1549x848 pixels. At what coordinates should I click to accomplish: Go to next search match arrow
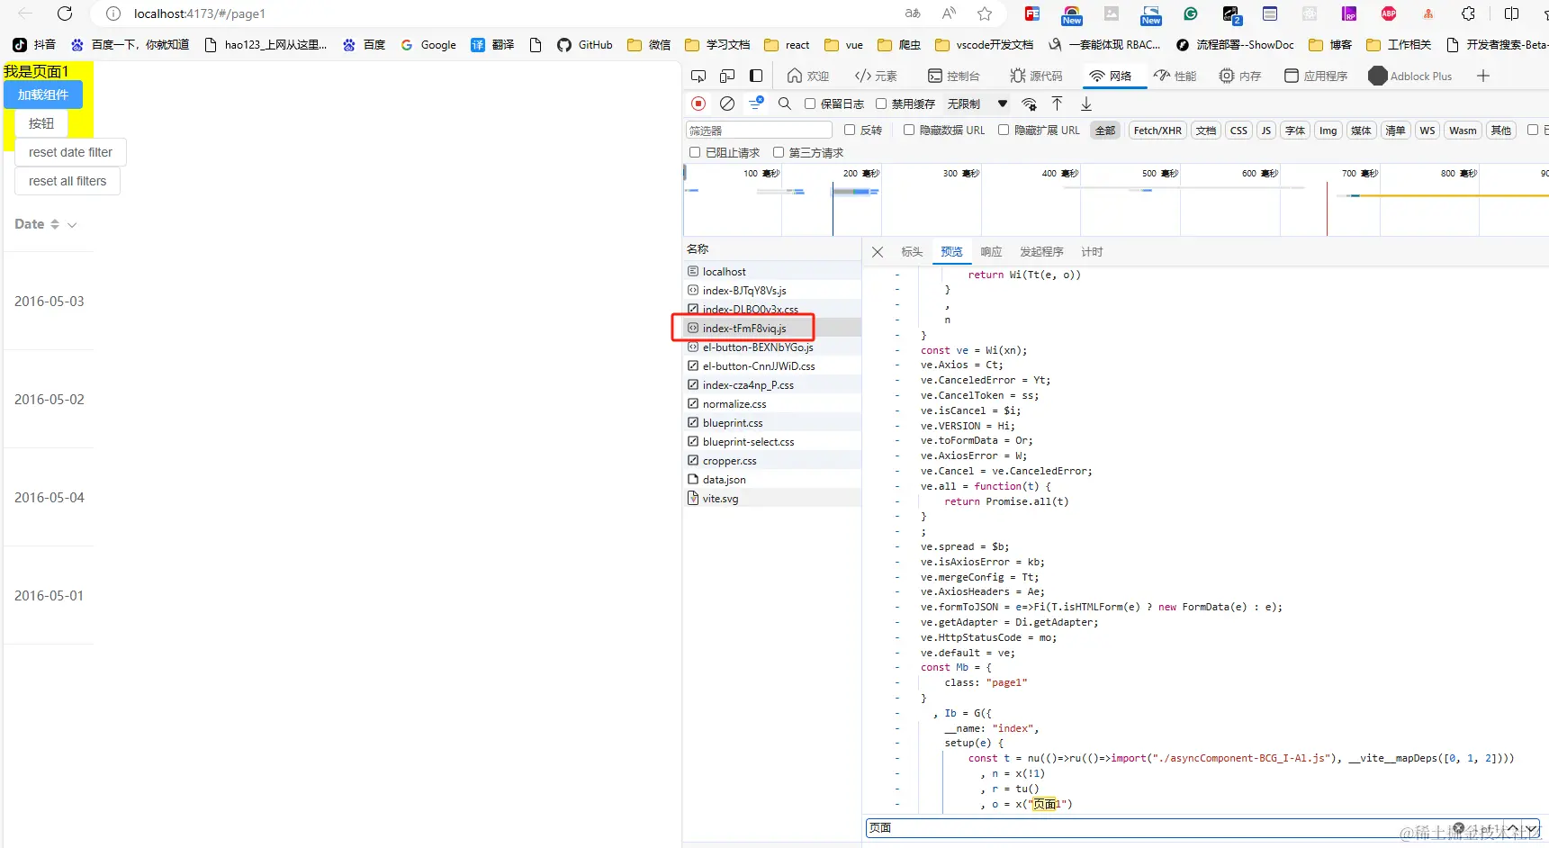click(1531, 828)
